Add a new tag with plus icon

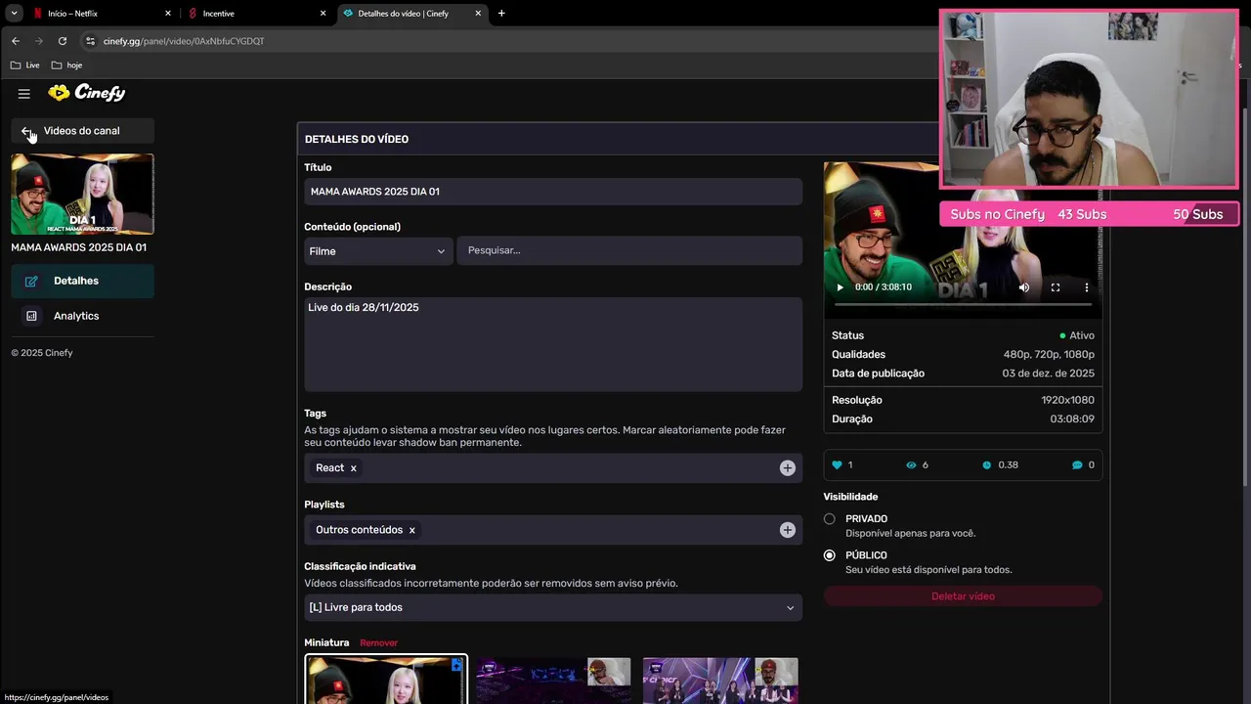coord(788,468)
